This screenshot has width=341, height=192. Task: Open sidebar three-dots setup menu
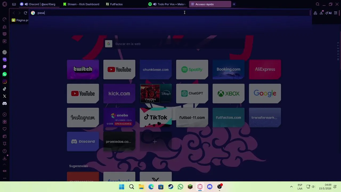click(x=5, y=178)
